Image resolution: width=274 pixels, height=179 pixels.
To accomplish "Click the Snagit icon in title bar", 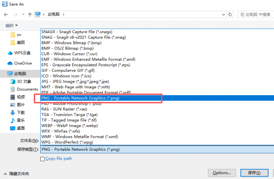I will (x=5, y=4).
